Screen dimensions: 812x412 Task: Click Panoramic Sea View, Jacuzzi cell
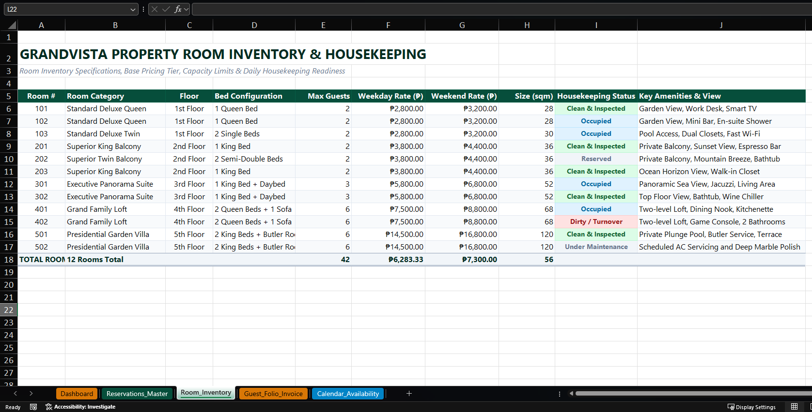coord(721,184)
